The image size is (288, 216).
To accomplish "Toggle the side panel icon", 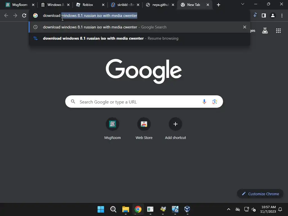I will pyautogui.click(x=264, y=16).
